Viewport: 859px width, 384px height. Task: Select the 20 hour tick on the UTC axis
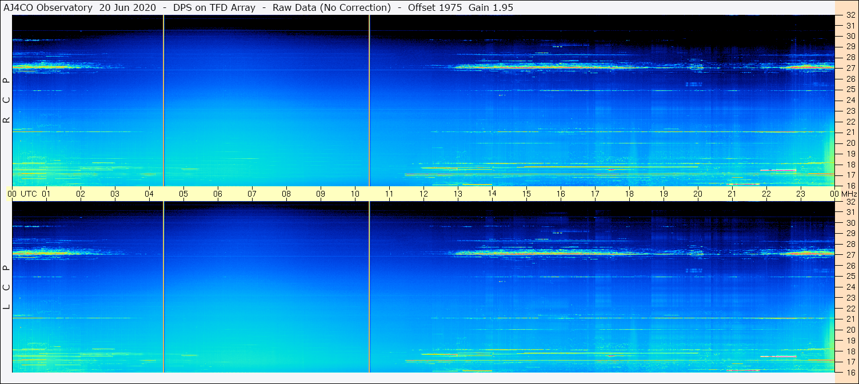698,194
